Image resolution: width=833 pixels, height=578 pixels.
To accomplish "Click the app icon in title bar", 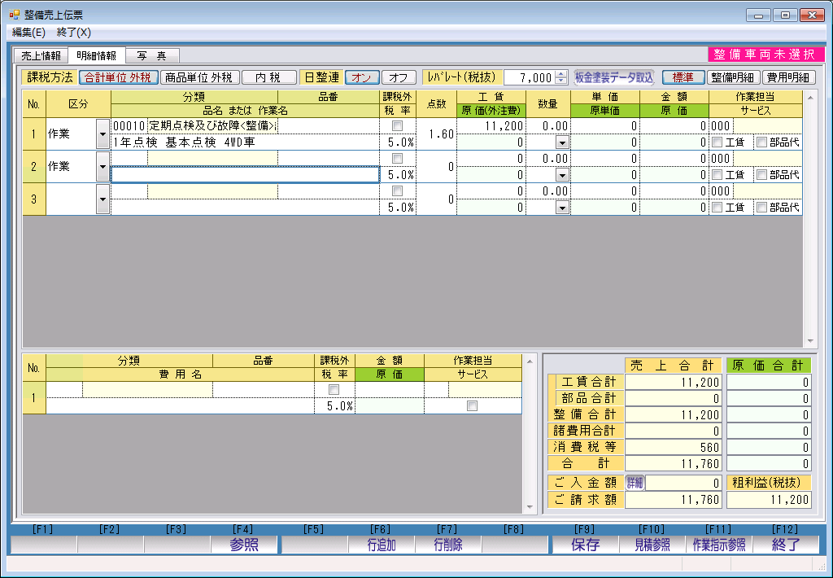I will pos(14,15).
